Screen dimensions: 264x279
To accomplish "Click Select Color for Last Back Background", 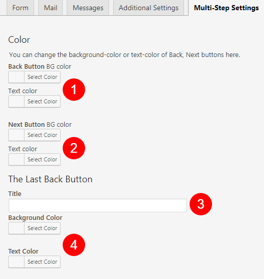I will click(42, 228).
